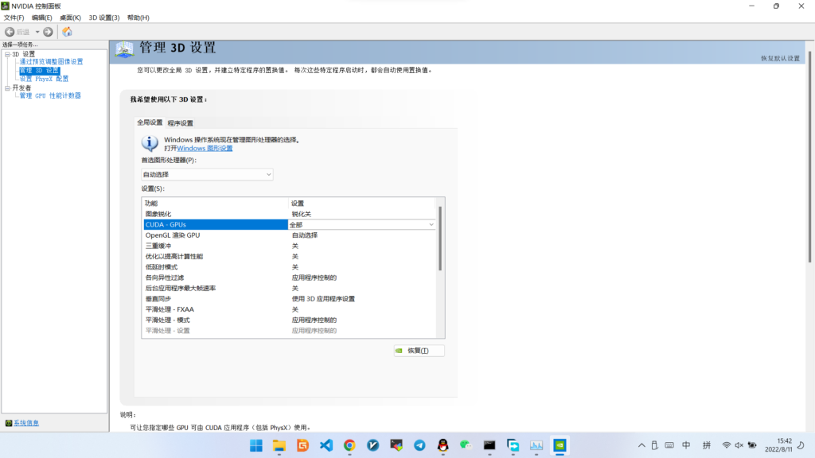This screenshot has width=815, height=458.
Task: Click the 管理 3D 设置 header icon
Action: point(124,49)
